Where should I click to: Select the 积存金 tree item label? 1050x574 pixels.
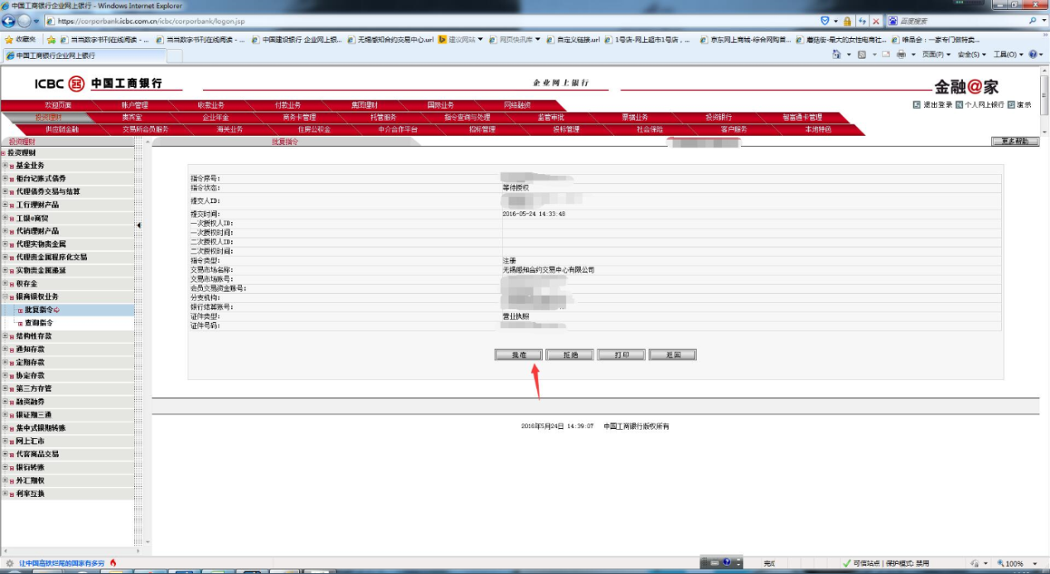tap(27, 284)
